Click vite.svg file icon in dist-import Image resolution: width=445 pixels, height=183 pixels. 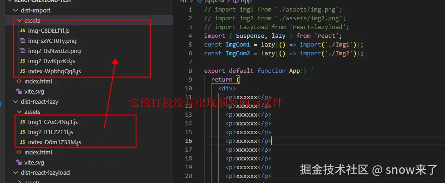(x=19, y=91)
